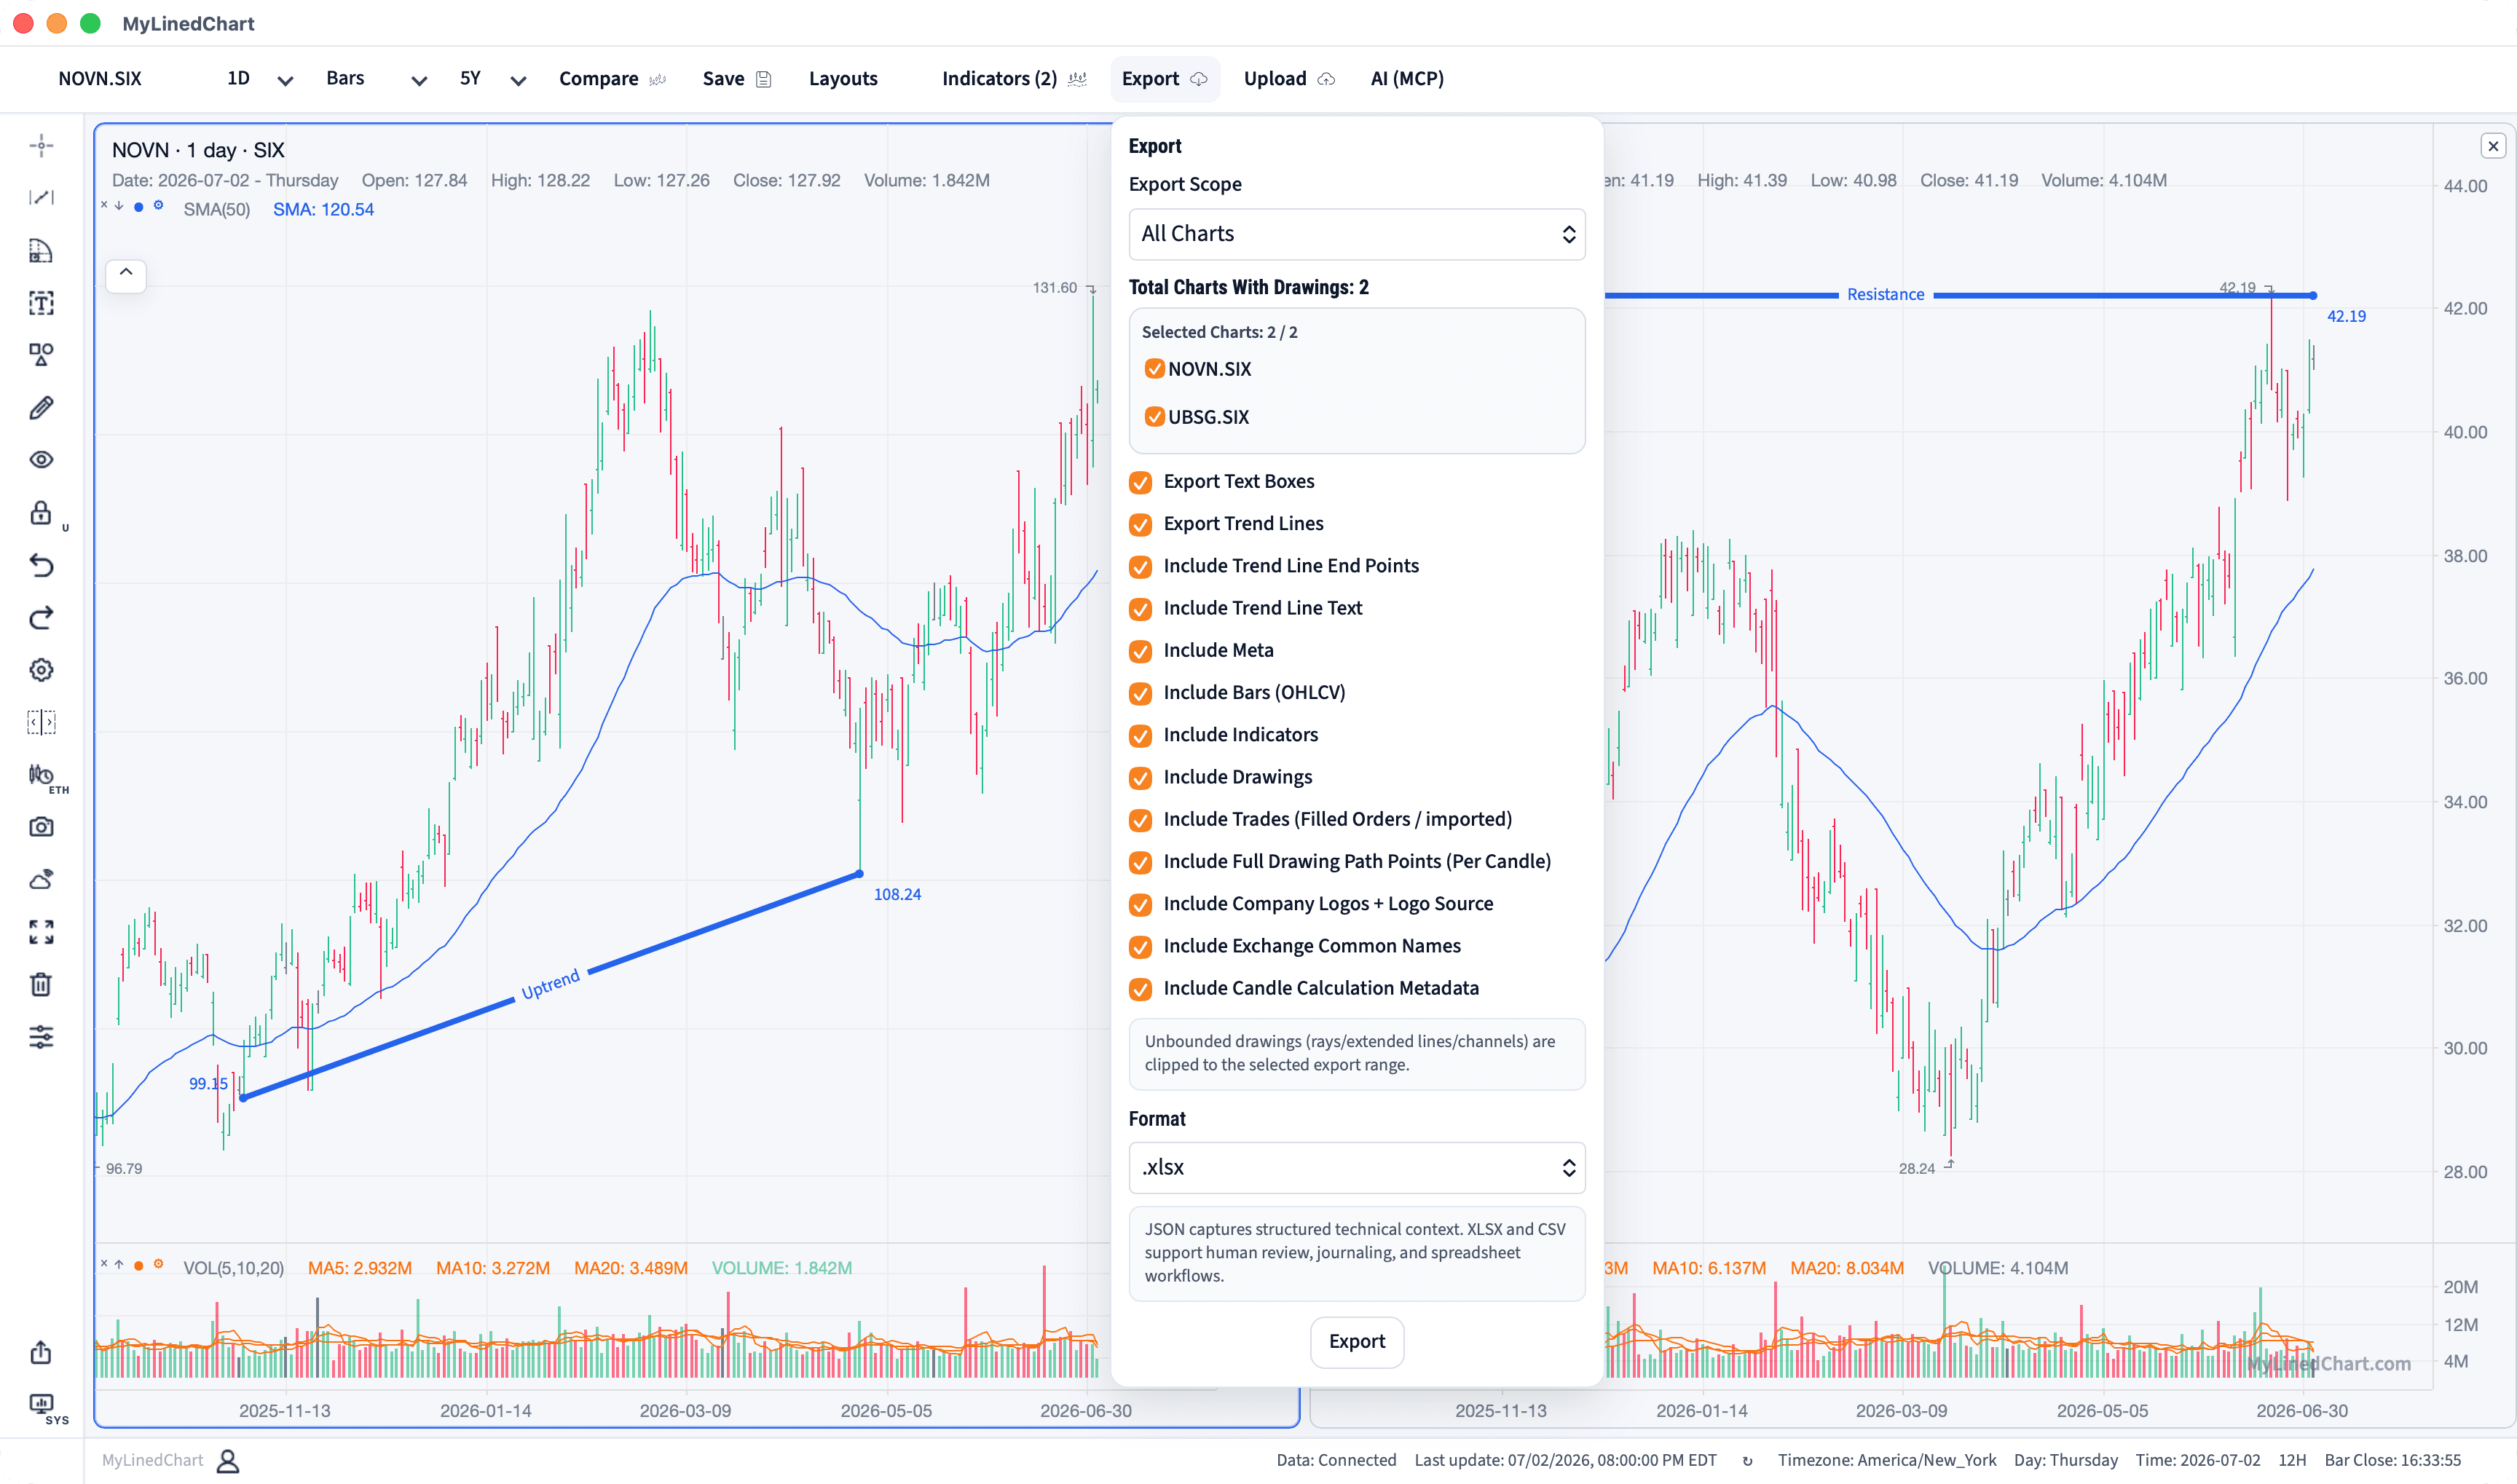The height and width of the screenshot is (1484, 2517).
Task: Open chart settings gear in sidebar
Action: point(41,670)
